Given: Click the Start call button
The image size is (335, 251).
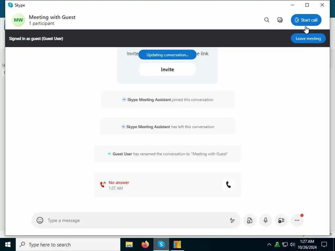Looking at the screenshot, I should (x=306, y=20).
